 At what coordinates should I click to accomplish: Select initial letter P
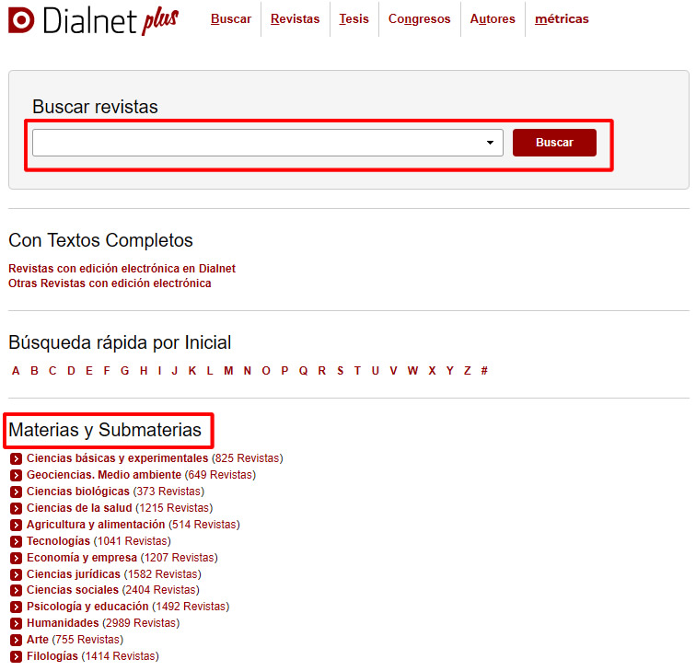(x=284, y=371)
